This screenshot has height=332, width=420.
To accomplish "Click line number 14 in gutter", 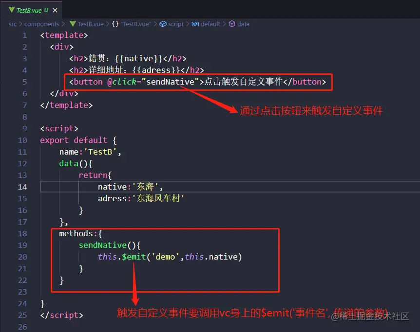I will pyautogui.click(x=22, y=187).
